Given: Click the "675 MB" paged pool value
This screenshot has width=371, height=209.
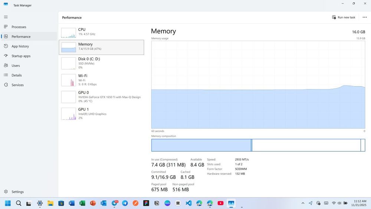Looking at the screenshot, I should pos(160,190).
